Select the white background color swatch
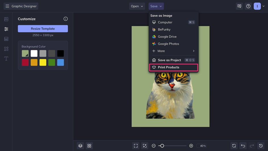Image resolution: width=268 pixels, height=151 pixels. 34,53
